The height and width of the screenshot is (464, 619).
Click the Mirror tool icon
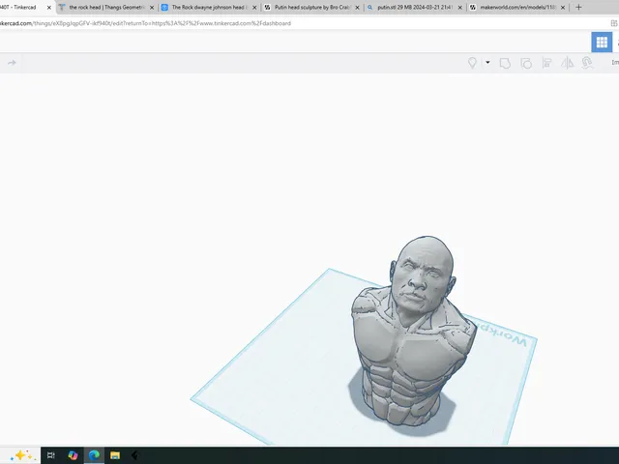[x=568, y=63]
